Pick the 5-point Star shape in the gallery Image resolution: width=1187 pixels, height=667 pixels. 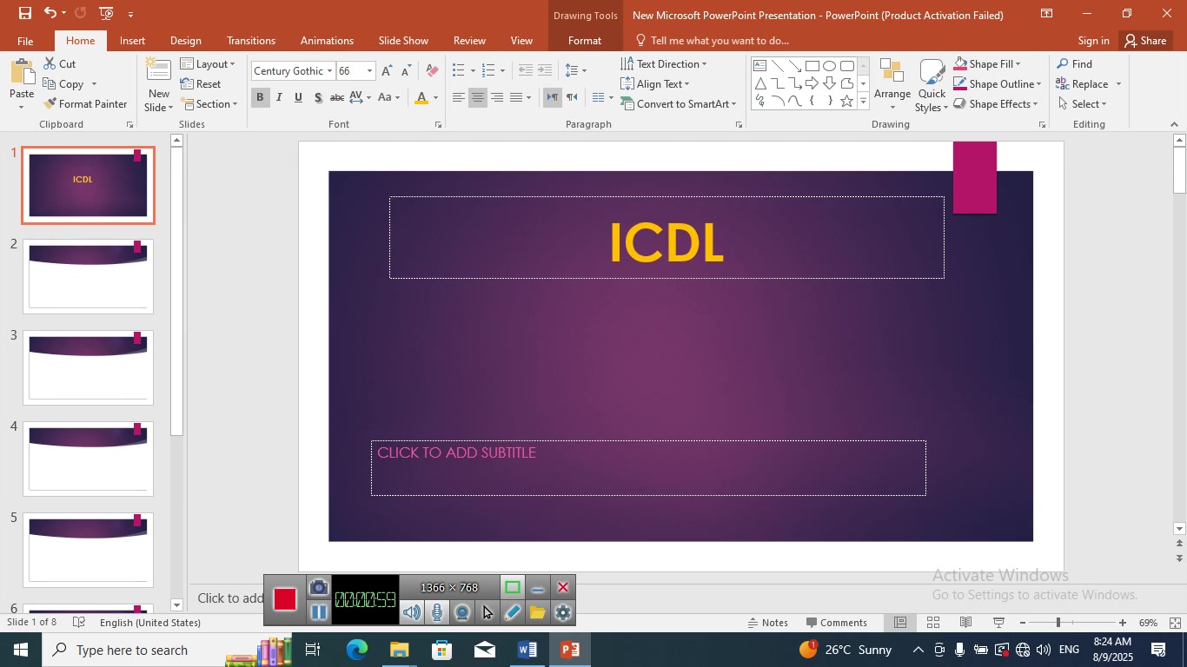pos(846,101)
